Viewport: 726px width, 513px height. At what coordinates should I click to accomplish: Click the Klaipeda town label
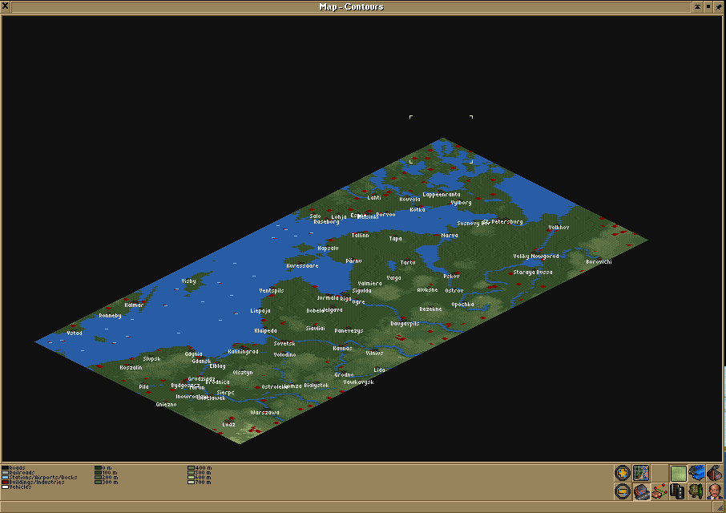266,331
